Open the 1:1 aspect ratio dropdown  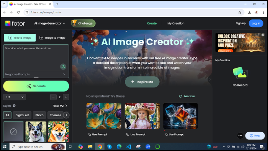click(15, 97)
